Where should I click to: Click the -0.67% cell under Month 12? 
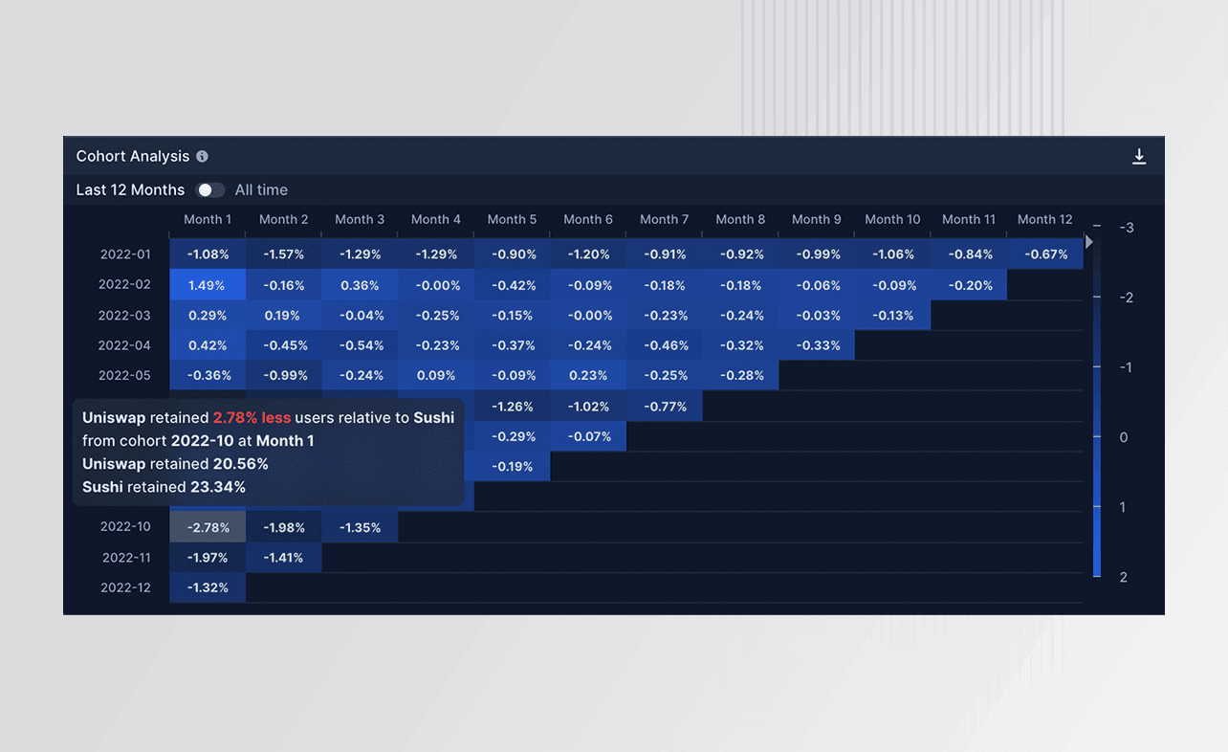[x=1045, y=254]
